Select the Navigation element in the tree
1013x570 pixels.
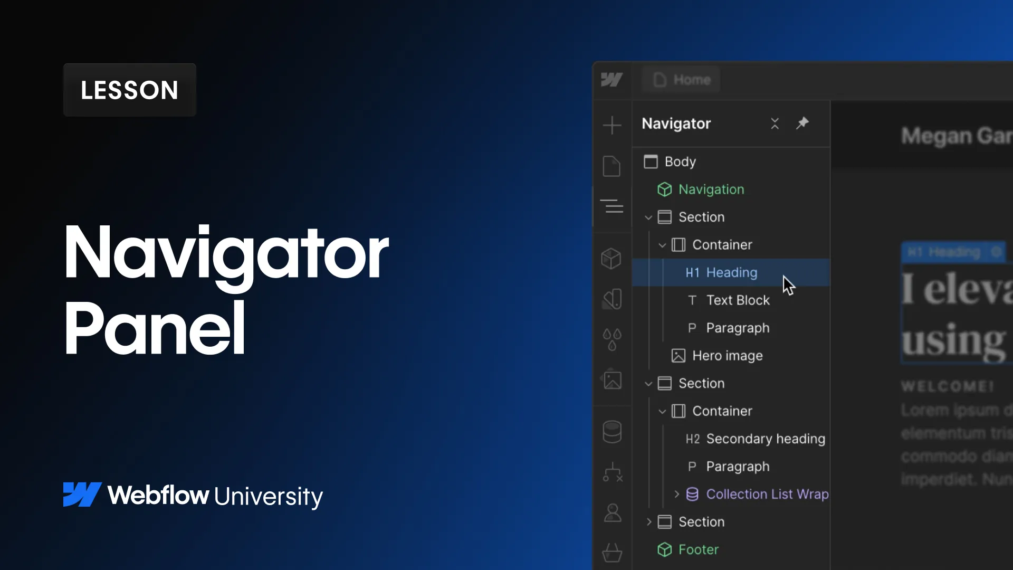712,189
